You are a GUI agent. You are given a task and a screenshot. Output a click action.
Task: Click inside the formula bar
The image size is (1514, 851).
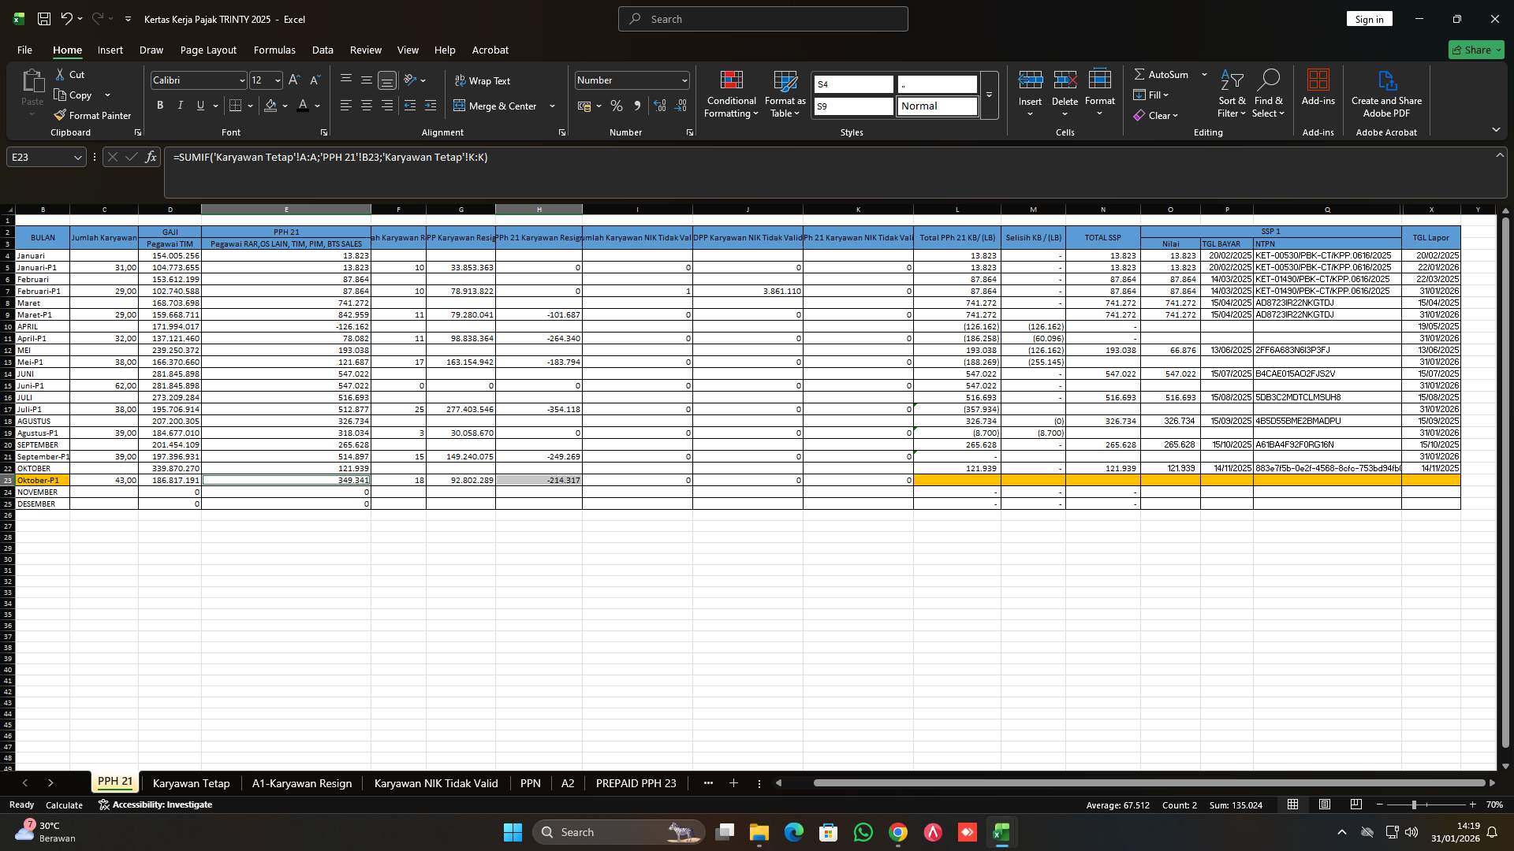pyautogui.click(x=552, y=158)
